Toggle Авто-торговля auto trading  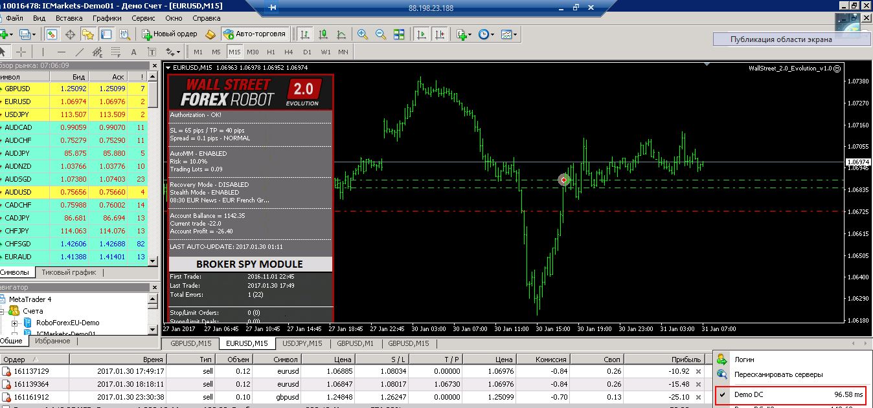(255, 34)
